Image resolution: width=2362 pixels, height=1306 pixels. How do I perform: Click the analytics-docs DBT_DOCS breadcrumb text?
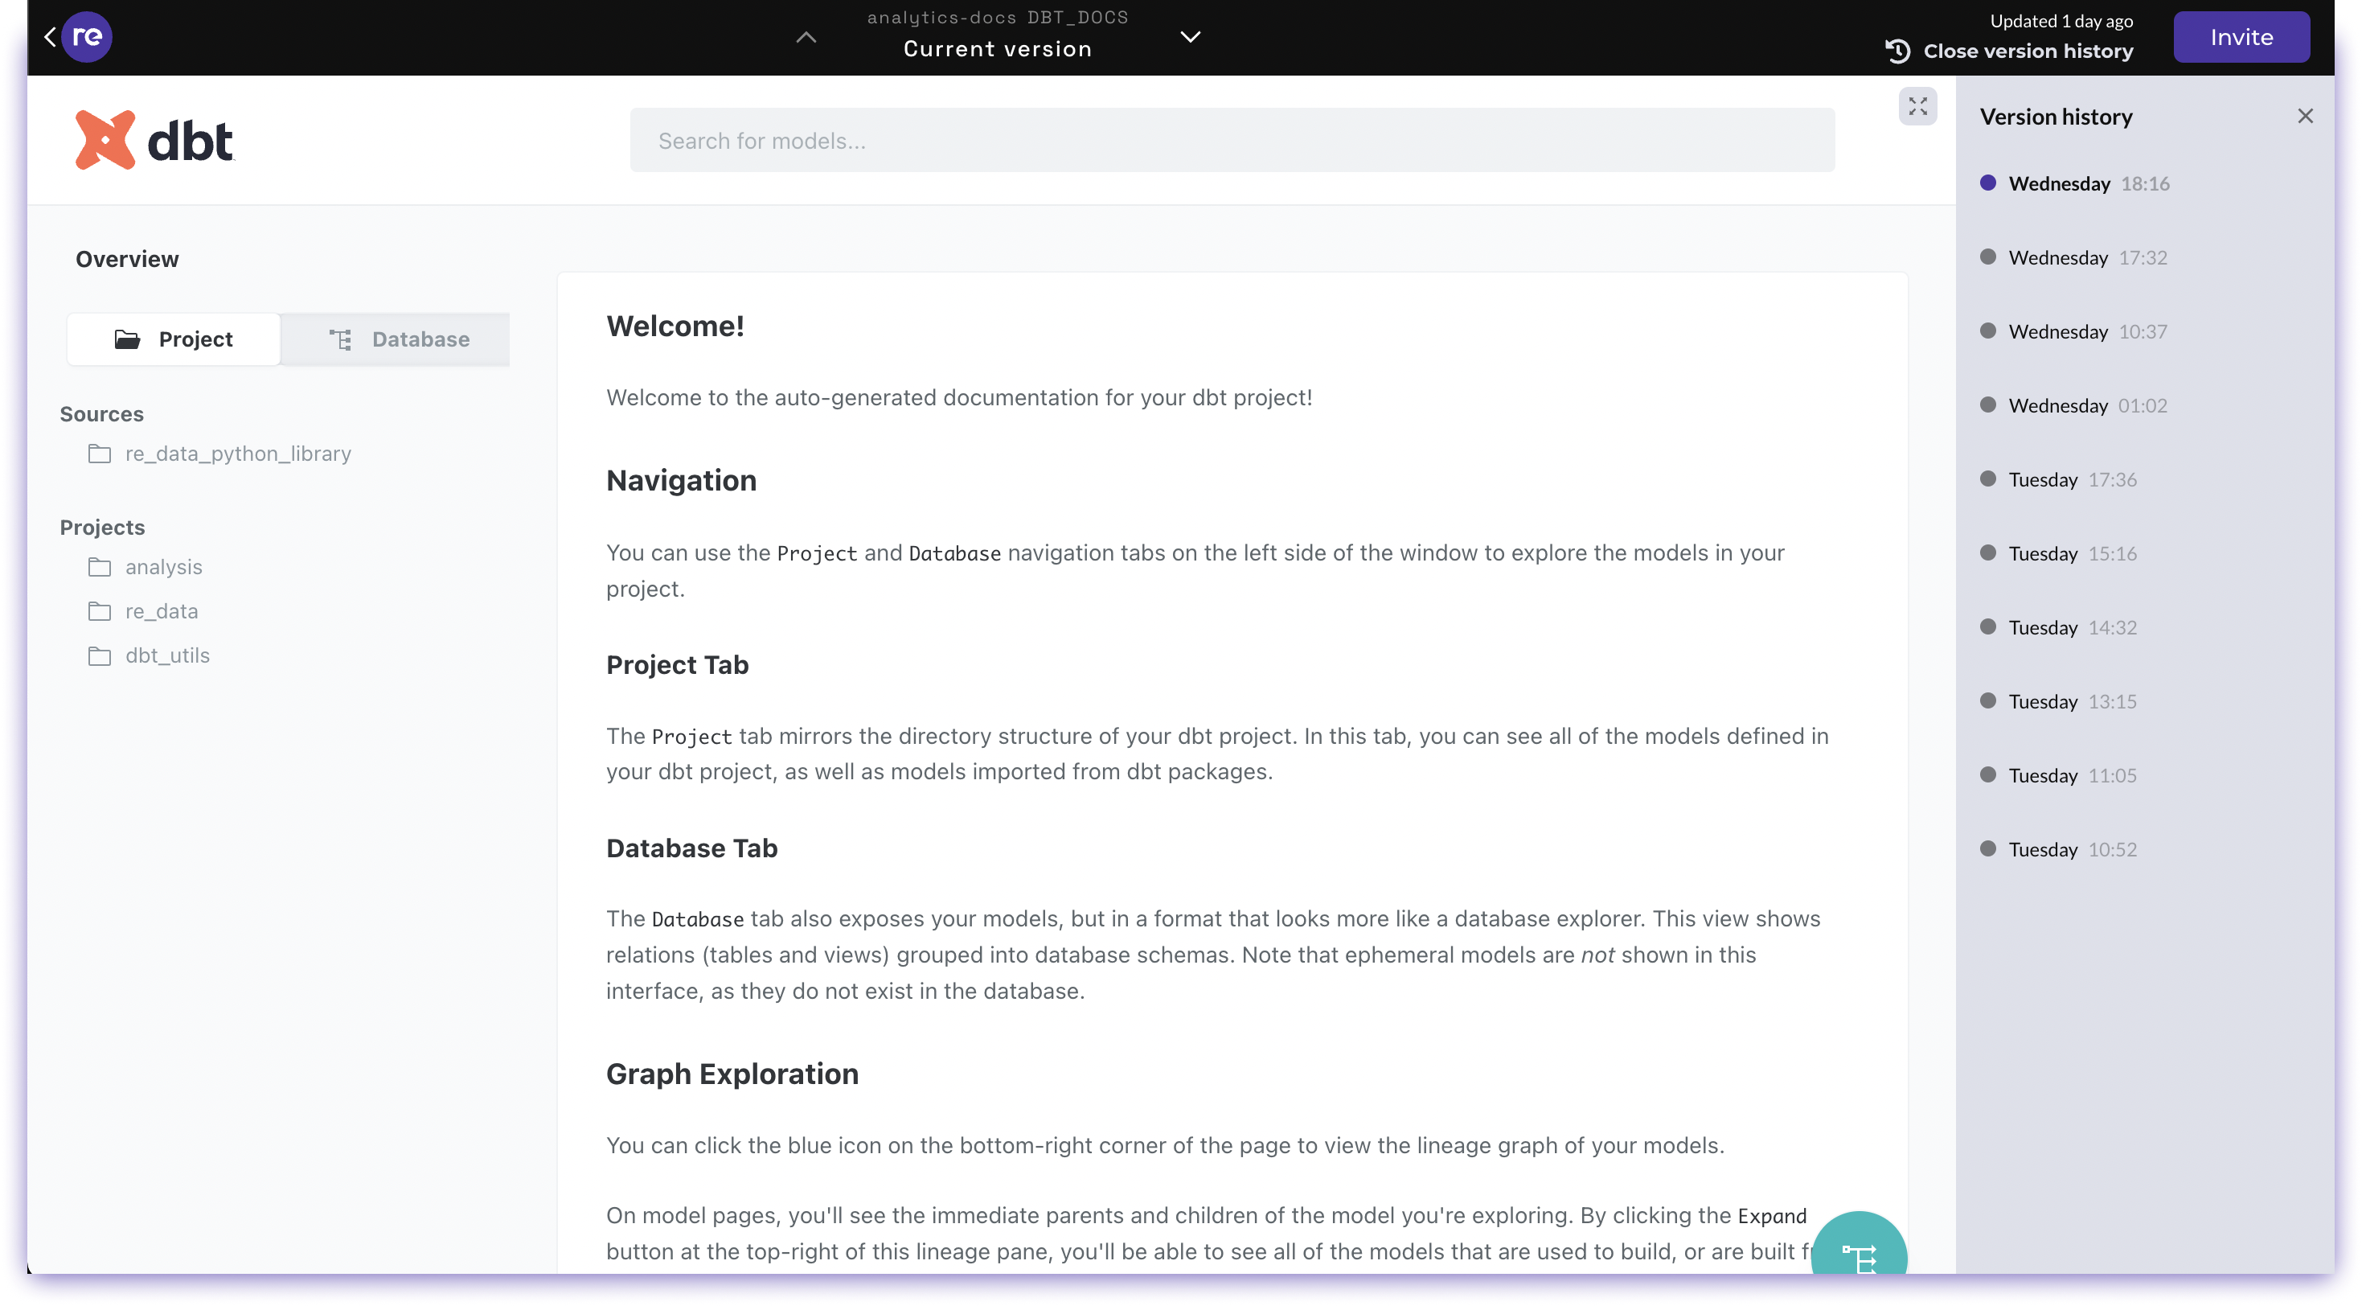[997, 18]
